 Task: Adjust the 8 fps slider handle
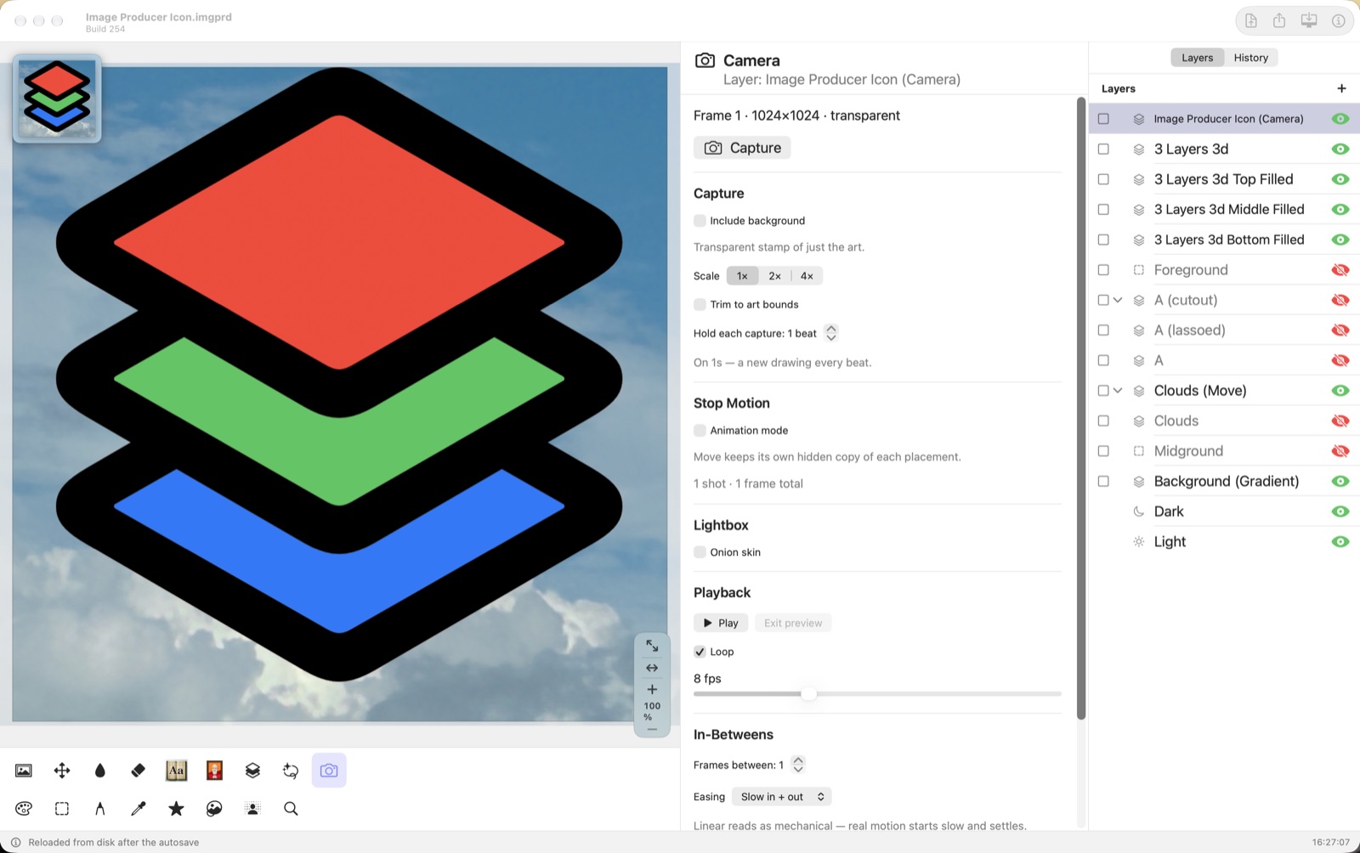[x=809, y=694]
